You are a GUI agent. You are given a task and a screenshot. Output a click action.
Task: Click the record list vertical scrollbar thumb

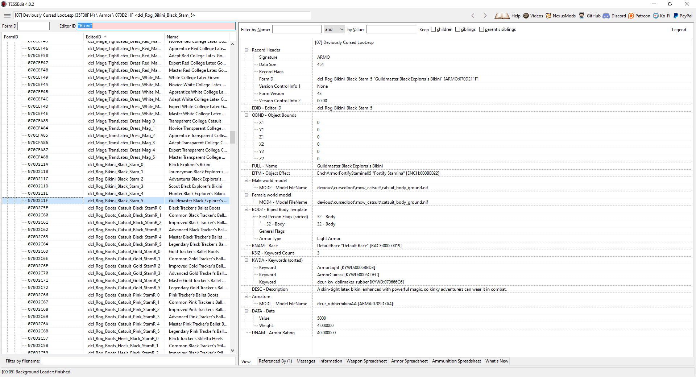coord(233,137)
